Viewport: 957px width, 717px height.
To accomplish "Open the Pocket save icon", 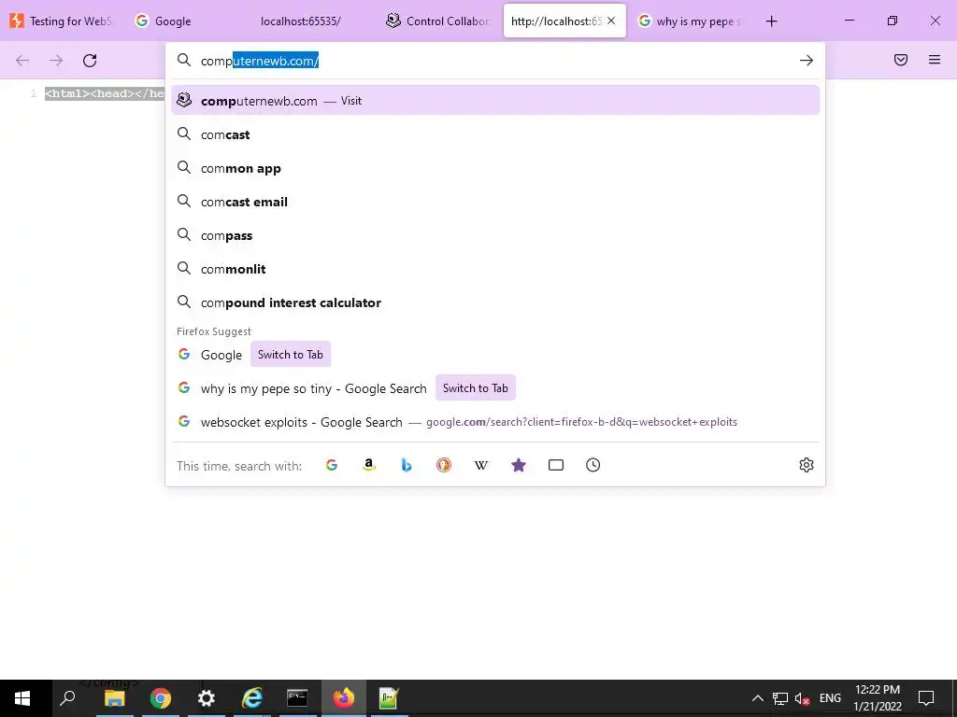I will 901,60.
